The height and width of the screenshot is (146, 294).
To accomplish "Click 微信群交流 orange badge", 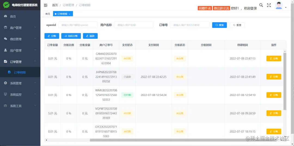I will point(221,8).
